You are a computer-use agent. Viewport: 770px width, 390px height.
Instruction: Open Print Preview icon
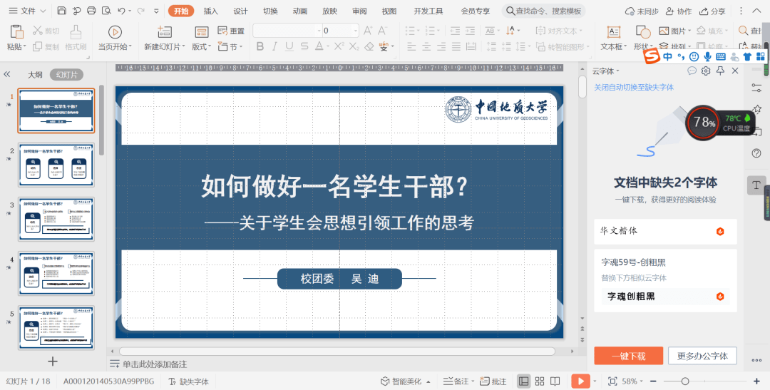106,11
